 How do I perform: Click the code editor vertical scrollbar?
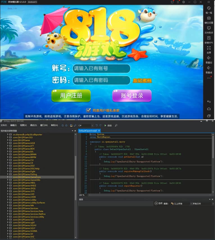click(213, 147)
